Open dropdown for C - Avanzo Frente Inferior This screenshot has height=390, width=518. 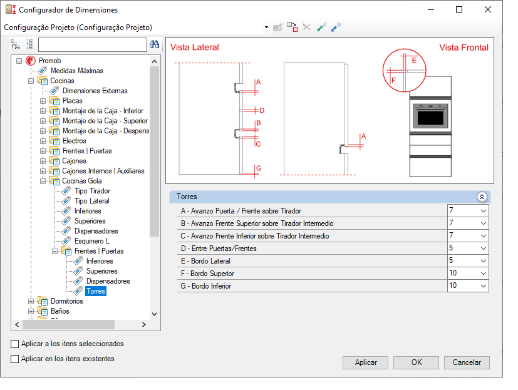484,236
